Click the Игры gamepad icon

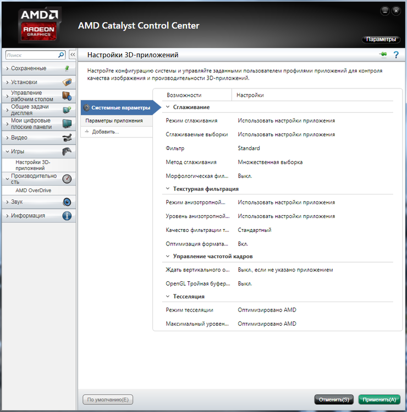(67, 152)
